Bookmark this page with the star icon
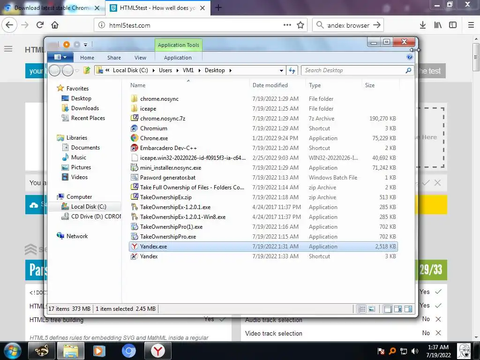This screenshot has height=360, width=480. pyautogui.click(x=300, y=25)
